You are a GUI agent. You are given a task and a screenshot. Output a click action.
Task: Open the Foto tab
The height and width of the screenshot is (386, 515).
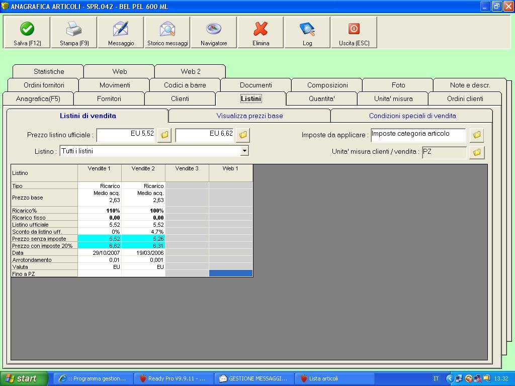398,85
